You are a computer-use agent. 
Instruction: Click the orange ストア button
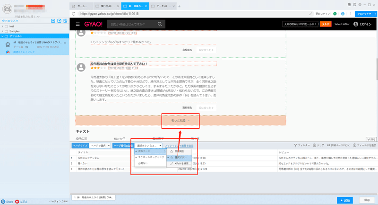coord(326,24)
